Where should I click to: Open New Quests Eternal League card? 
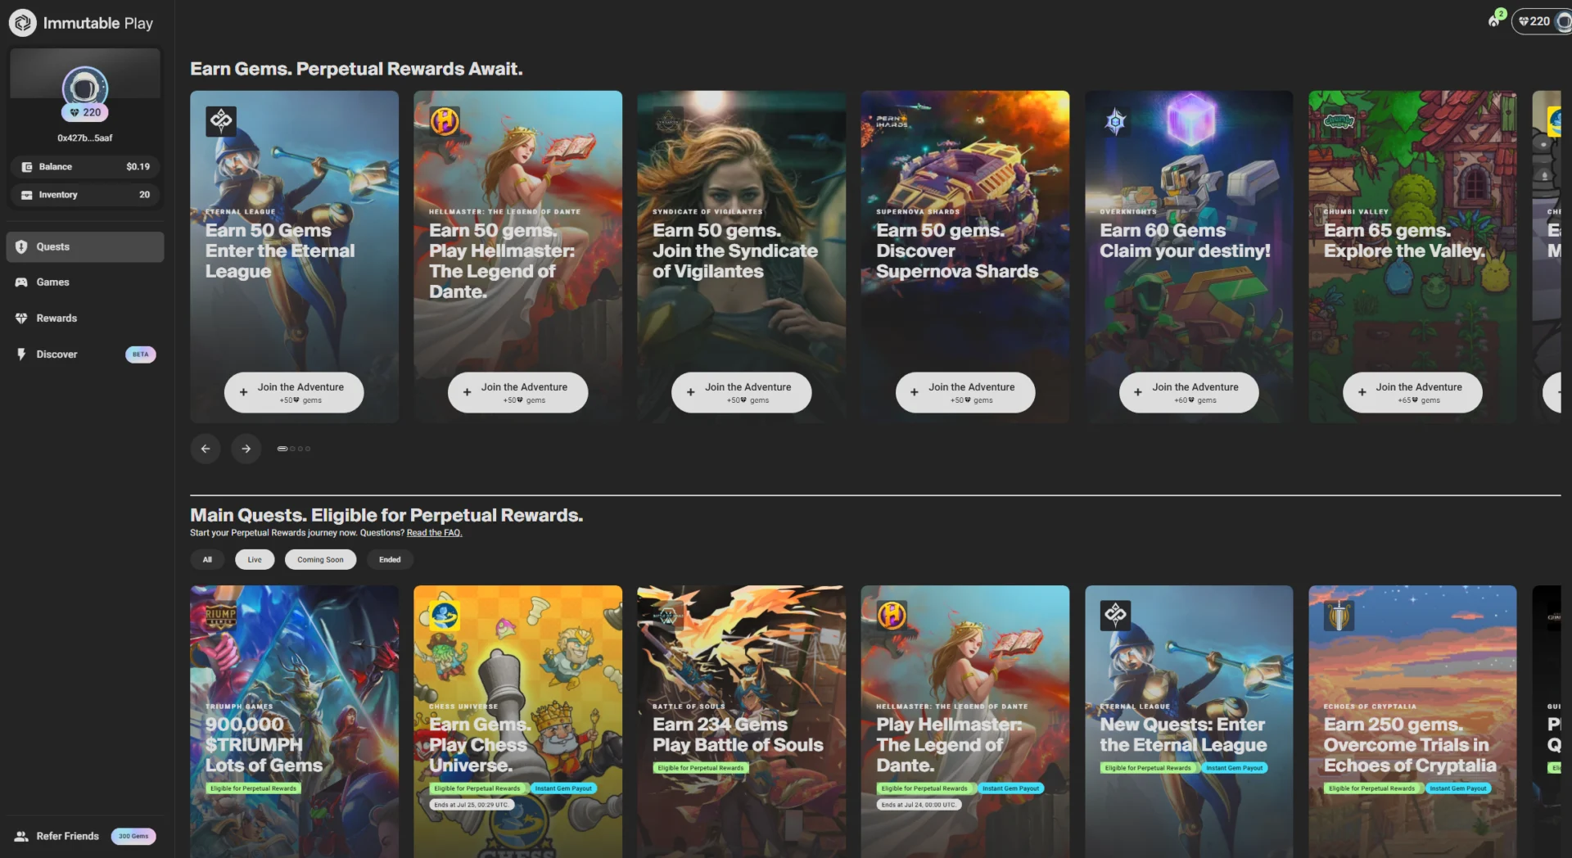(x=1189, y=721)
